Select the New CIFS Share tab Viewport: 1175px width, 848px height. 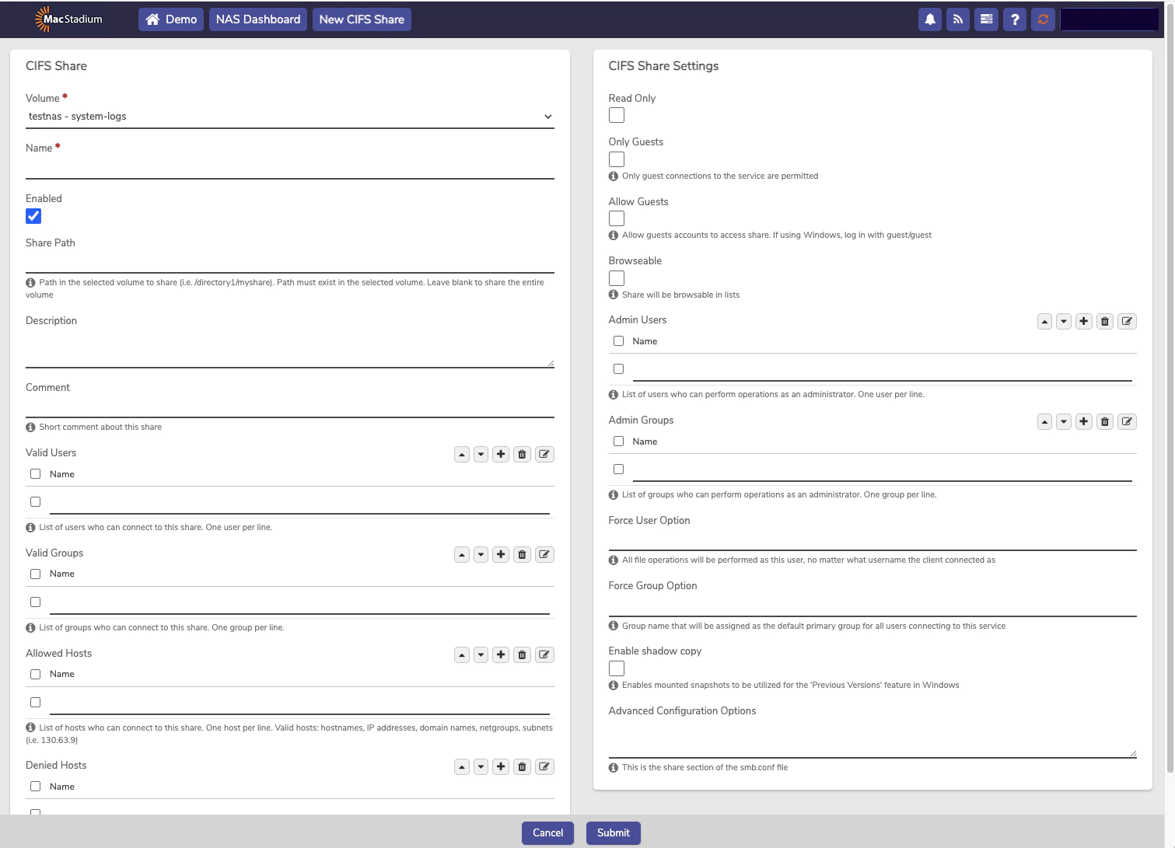362,19
